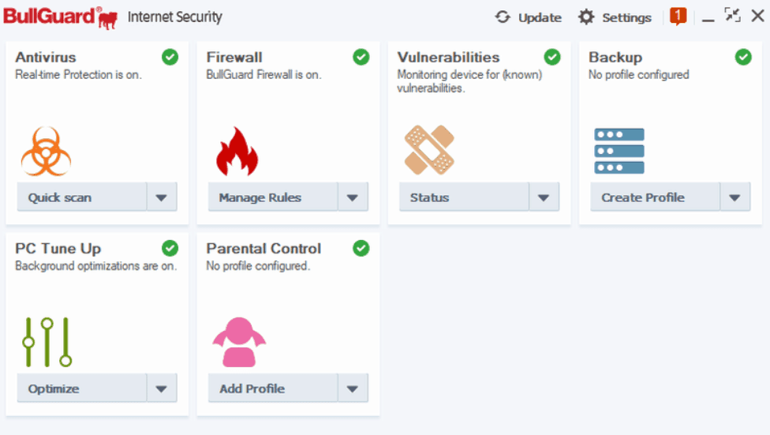Click the PC Tune Up green checkmark

[x=170, y=248]
